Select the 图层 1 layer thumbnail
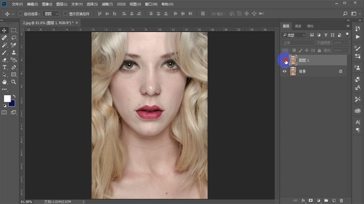This screenshot has width=364, height=204. tap(293, 60)
